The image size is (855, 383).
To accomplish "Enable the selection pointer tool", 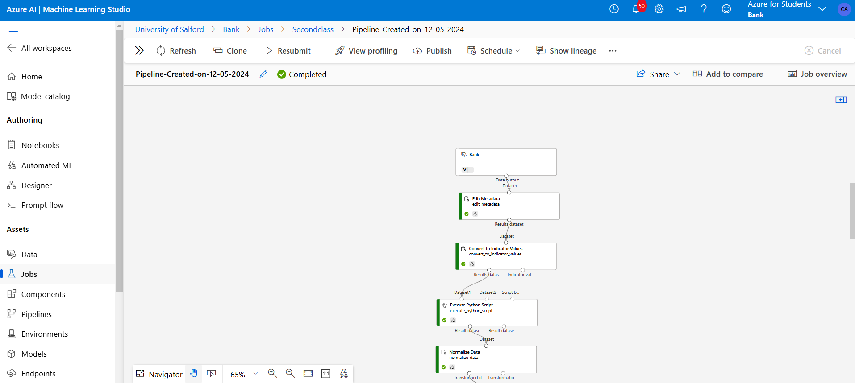I will 212,374.
